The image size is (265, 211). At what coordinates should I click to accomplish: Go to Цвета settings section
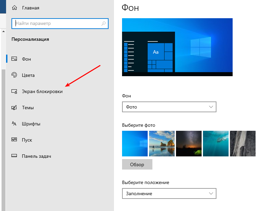28,75
